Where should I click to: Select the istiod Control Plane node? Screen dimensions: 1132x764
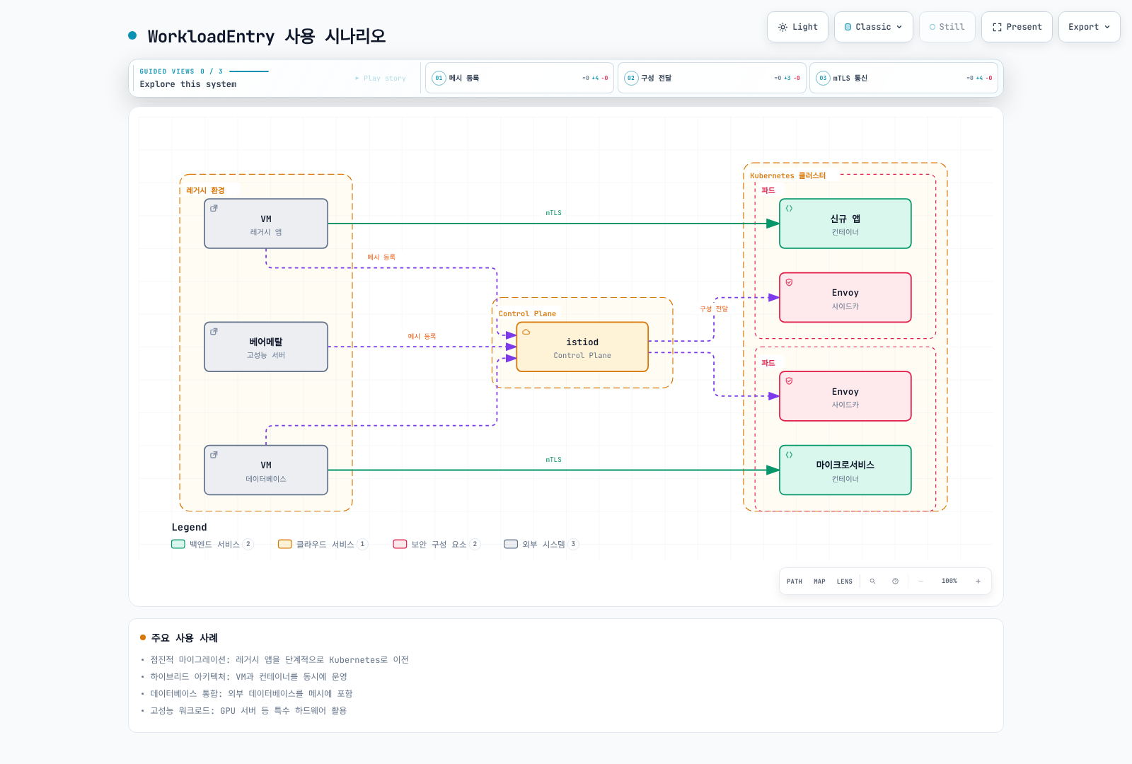tap(582, 347)
